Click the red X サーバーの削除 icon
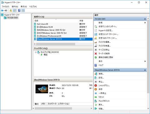 point(96,54)
